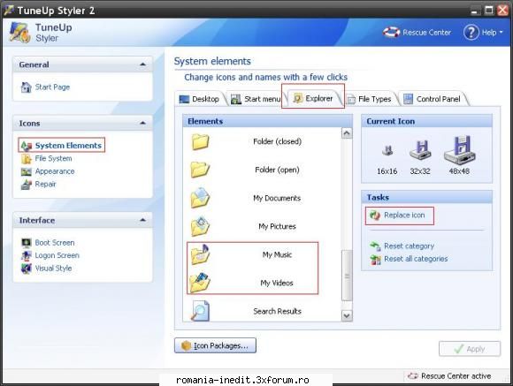Select the 'My Videos' element label

[277, 283]
